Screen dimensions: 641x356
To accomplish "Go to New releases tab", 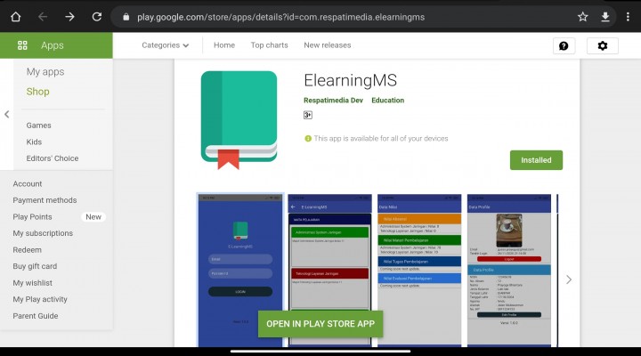I will tap(327, 45).
